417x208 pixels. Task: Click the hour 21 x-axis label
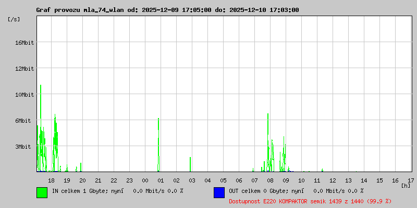pos(98,180)
